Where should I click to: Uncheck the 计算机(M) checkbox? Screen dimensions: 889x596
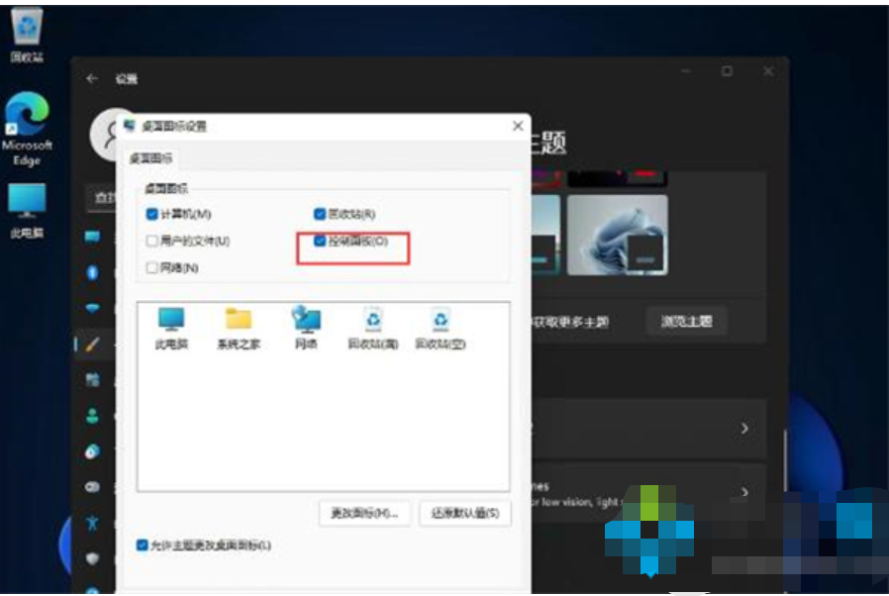pos(151,214)
